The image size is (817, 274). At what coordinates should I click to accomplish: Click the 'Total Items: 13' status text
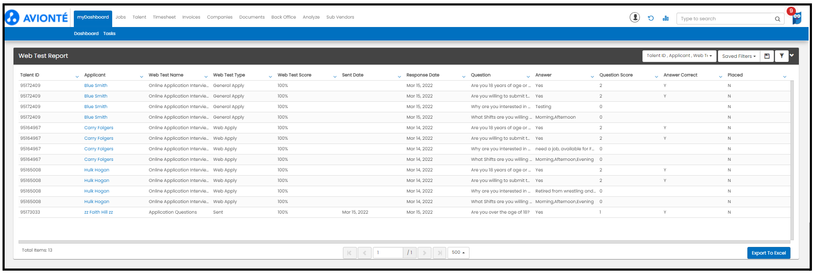click(37, 250)
